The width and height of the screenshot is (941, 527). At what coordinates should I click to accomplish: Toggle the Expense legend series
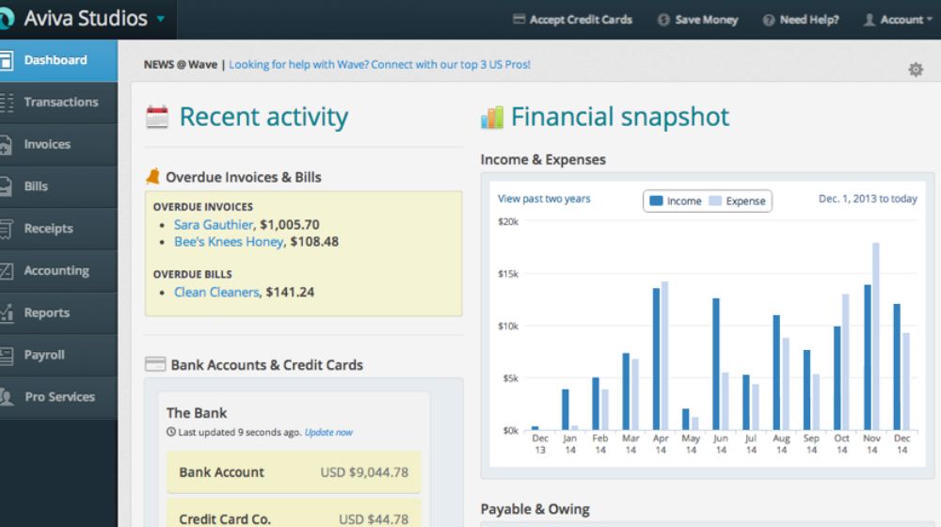(x=737, y=201)
